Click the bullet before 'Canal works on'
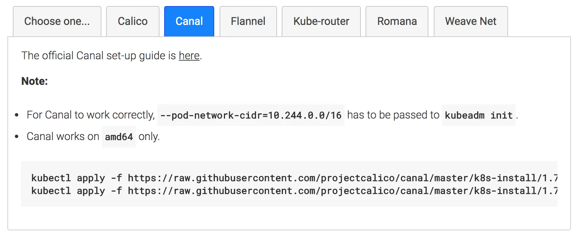Viewport: 577px width, 235px height. tap(17, 137)
